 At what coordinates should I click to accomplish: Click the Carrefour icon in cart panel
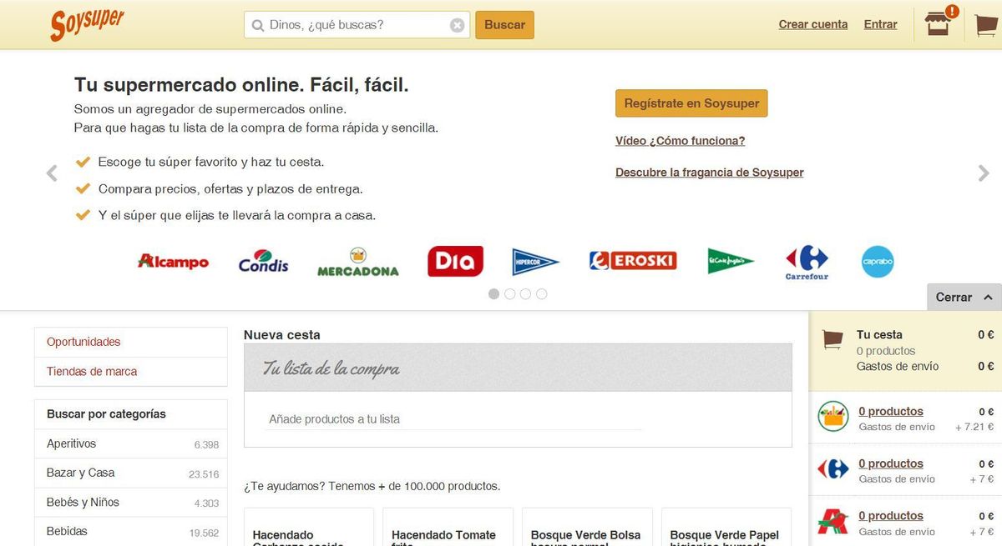(x=833, y=469)
